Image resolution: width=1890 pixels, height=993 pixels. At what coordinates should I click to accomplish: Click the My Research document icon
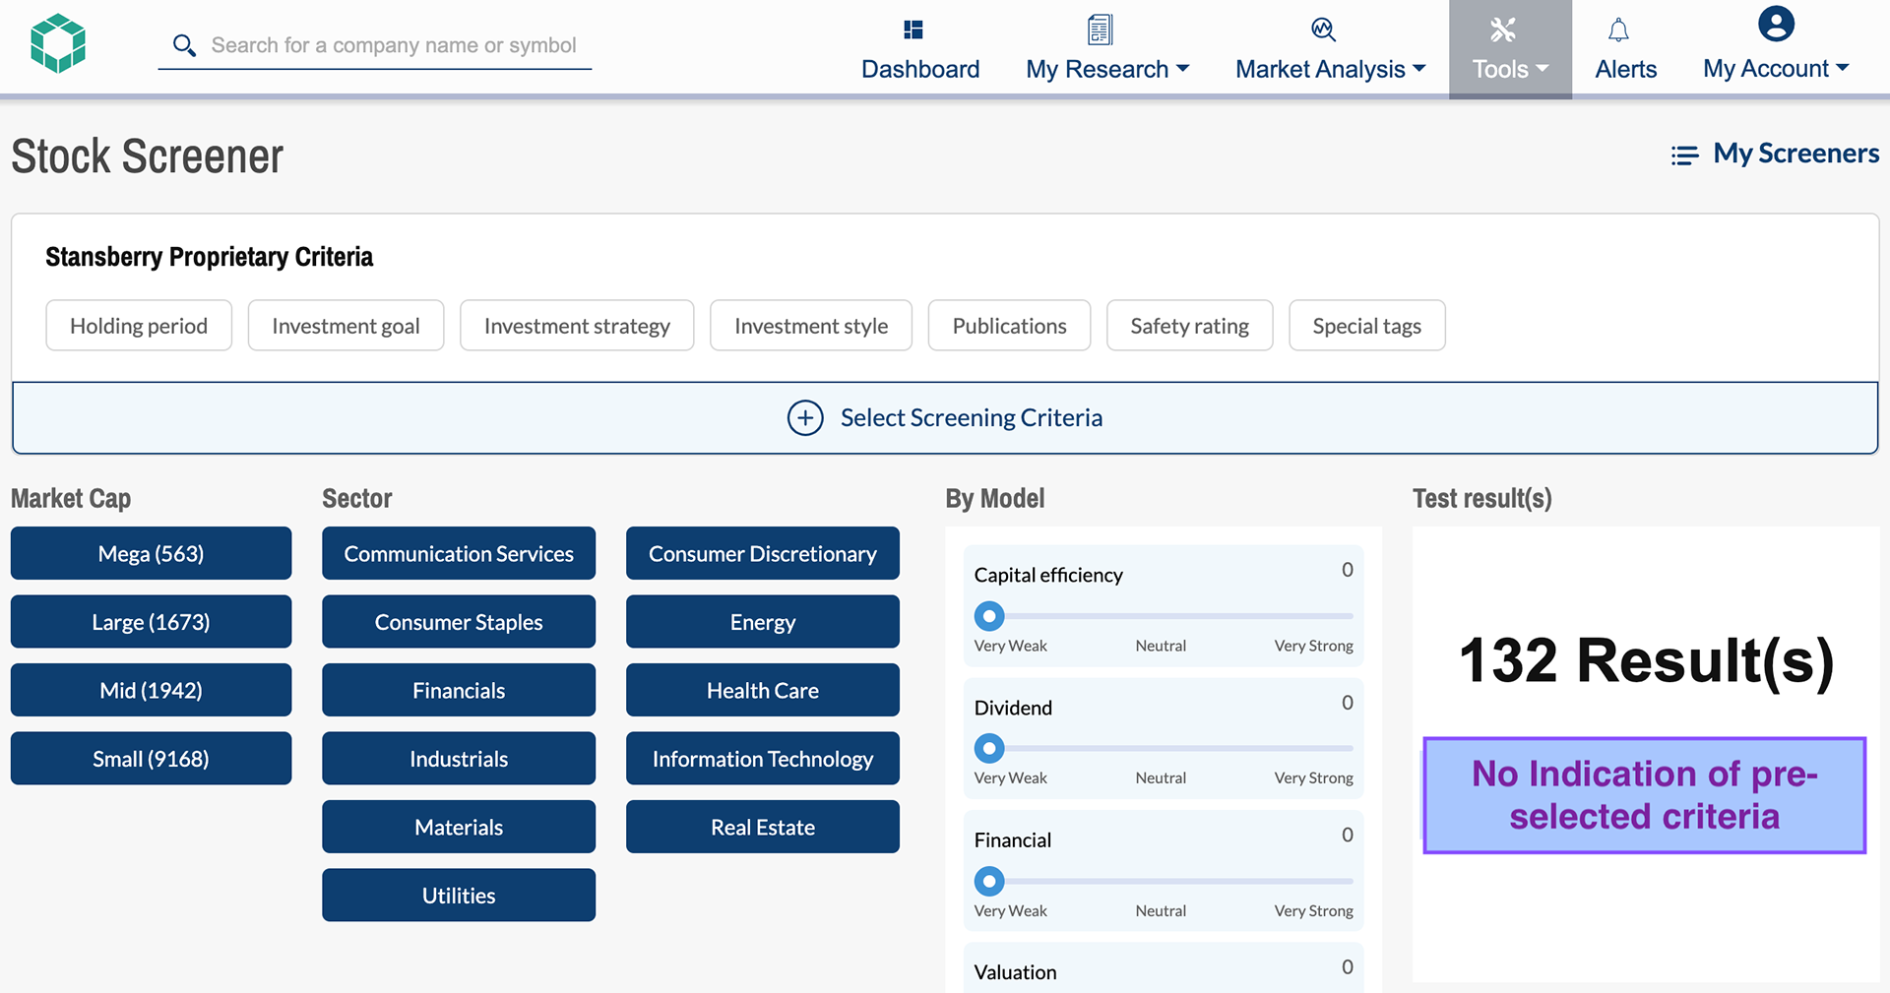(x=1100, y=30)
